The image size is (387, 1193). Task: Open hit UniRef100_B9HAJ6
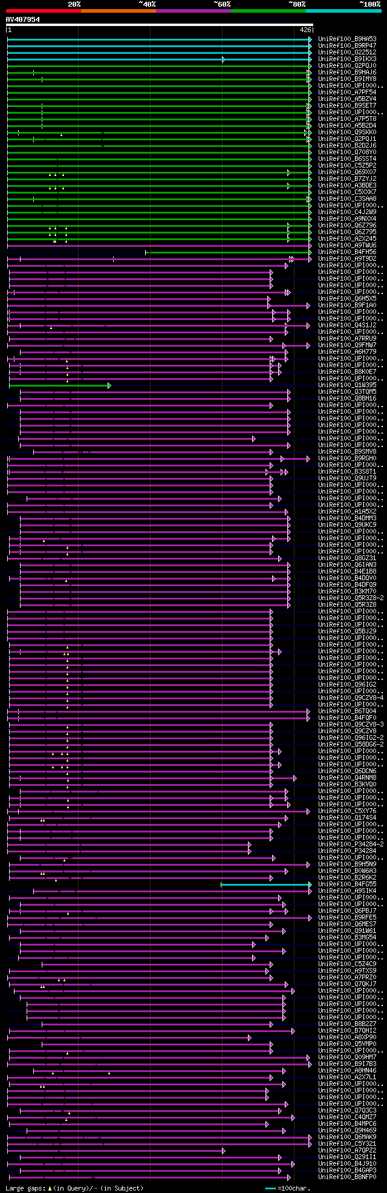pyautogui.click(x=347, y=73)
